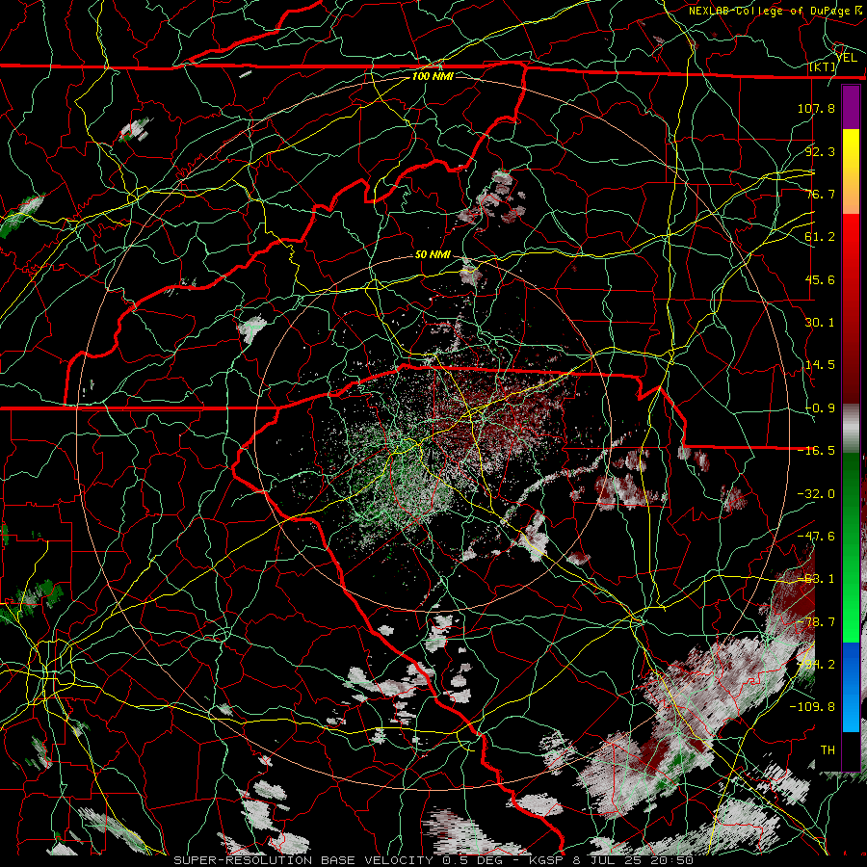Select the 92.3 scale value
867x867 pixels.
[x=820, y=151]
